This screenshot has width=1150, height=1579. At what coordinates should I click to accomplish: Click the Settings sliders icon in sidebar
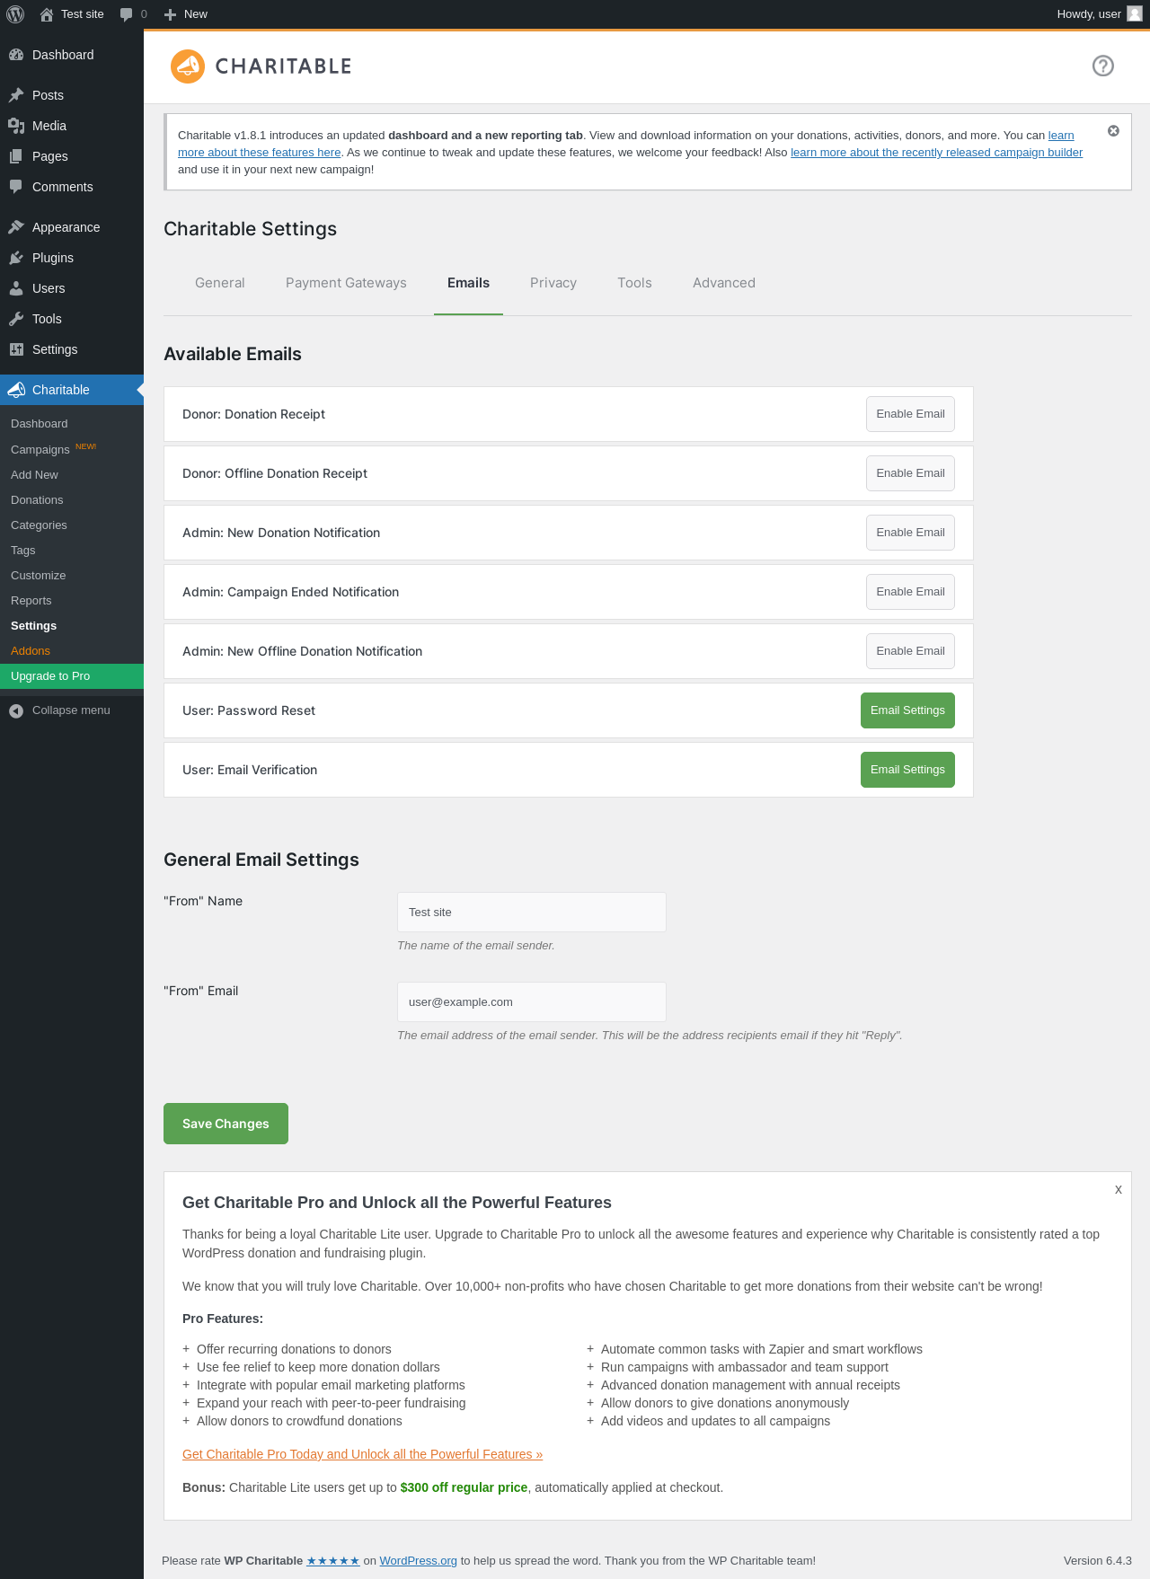point(16,349)
